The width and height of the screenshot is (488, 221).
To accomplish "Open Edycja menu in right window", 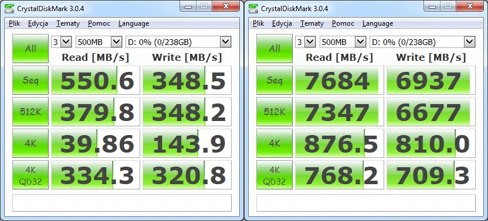I will tap(282, 23).
